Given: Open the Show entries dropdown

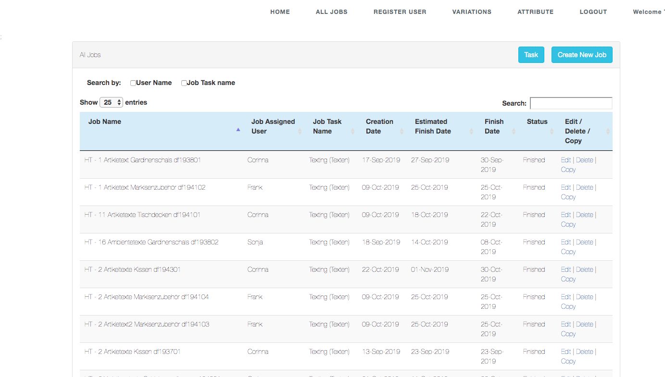Looking at the screenshot, I should pos(111,102).
